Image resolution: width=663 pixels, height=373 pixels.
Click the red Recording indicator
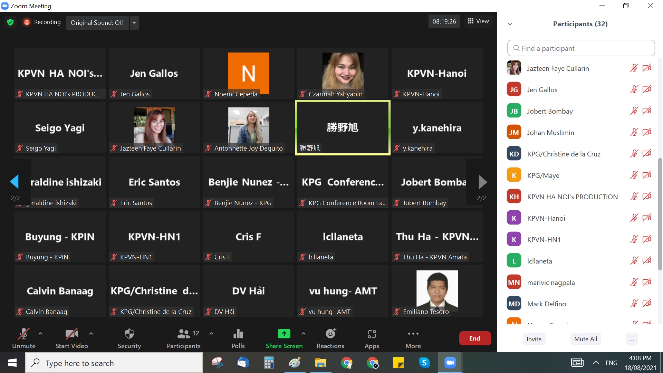click(x=27, y=22)
